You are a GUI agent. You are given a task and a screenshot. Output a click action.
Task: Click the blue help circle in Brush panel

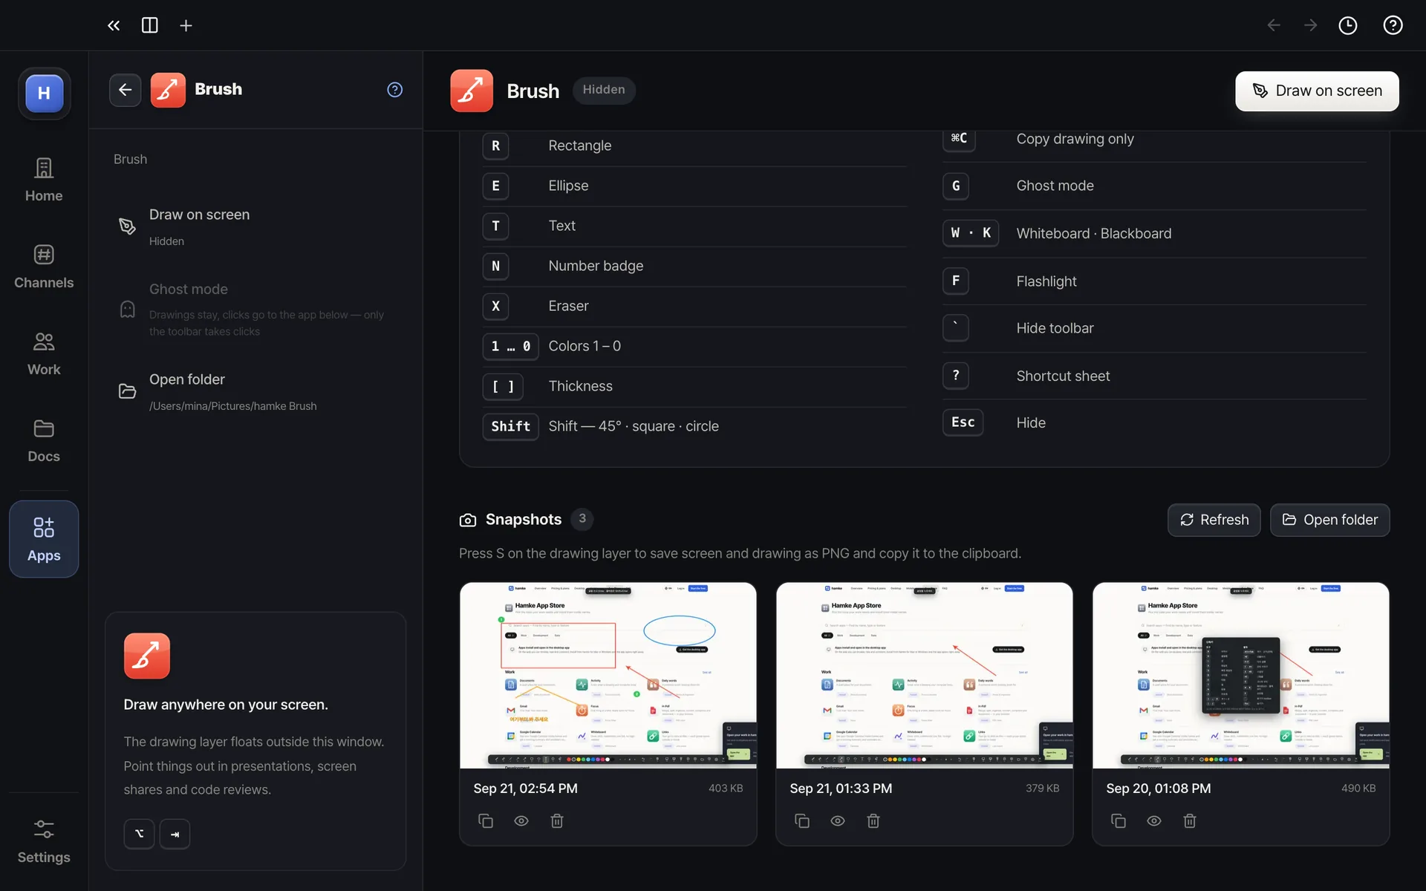click(x=395, y=90)
